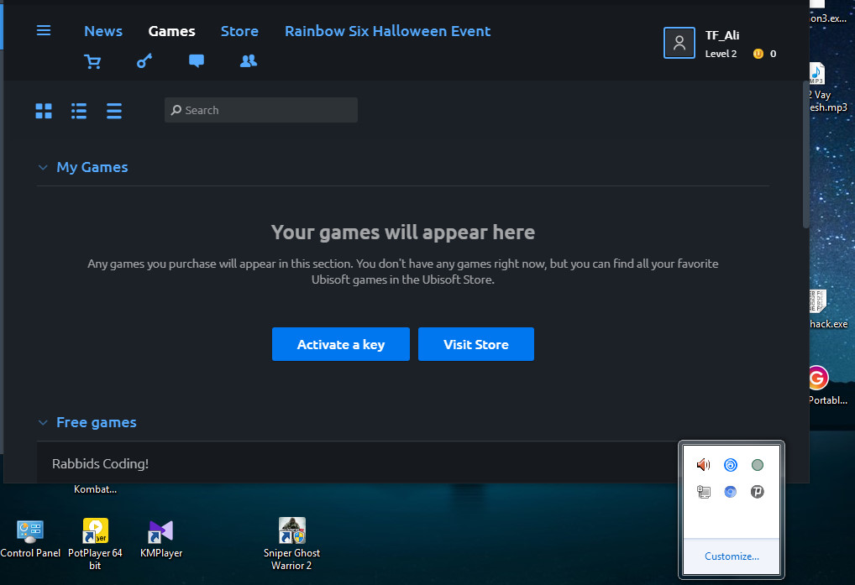Click the key activation icon
This screenshot has height=585, width=855.
(x=144, y=60)
